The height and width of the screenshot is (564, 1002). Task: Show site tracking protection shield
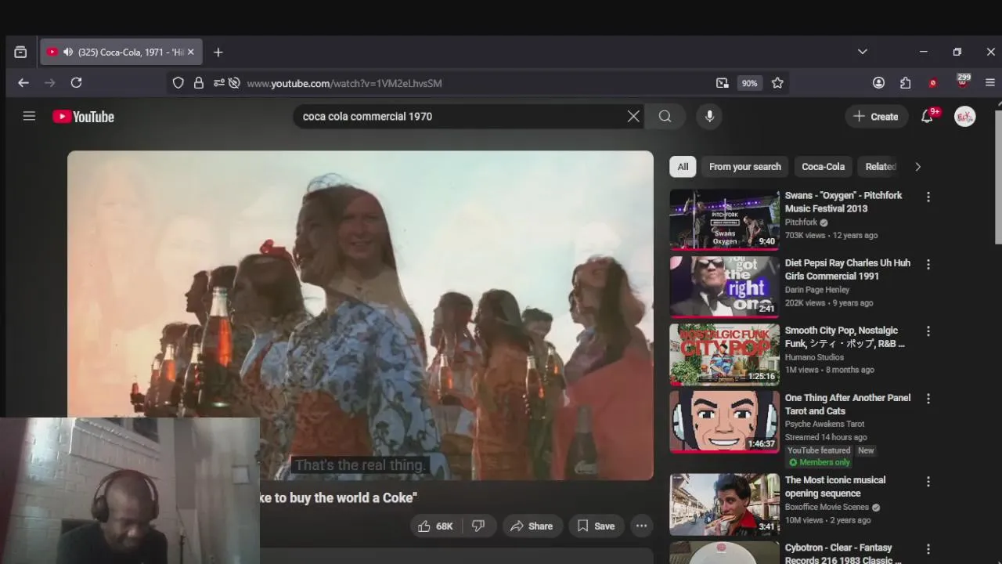(x=178, y=83)
